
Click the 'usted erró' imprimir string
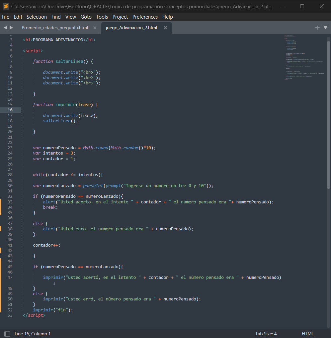click(111, 299)
